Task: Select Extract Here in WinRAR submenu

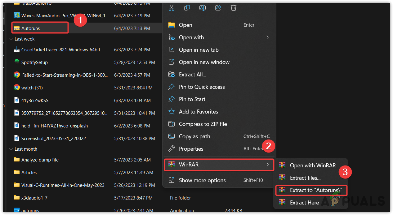Action: [304, 203]
